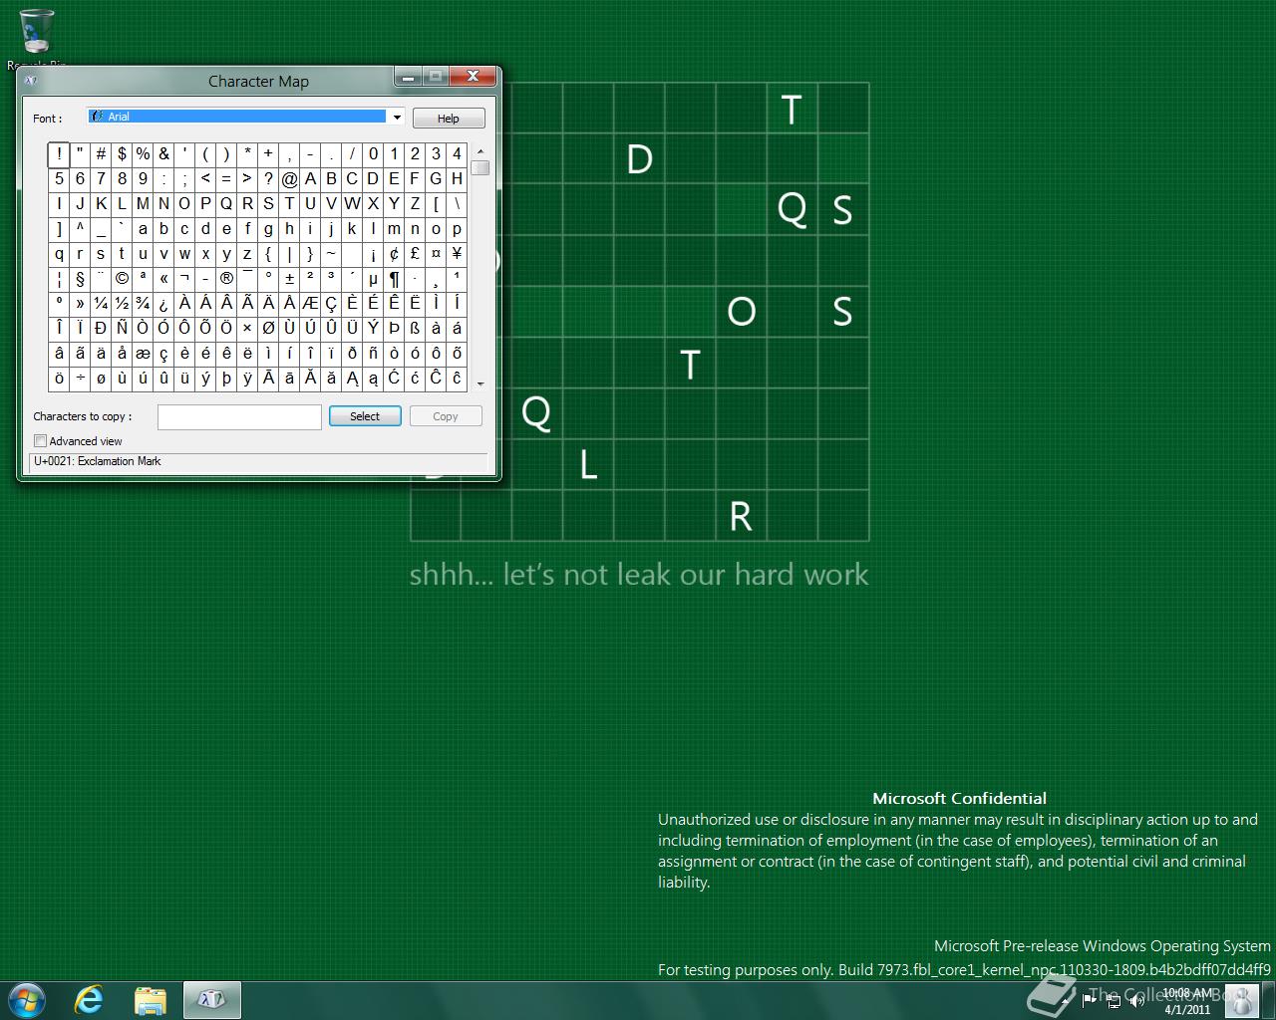Select the $ character cell
Image resolution: width=1276 pixels, height=1020 pixels.
[122, 153]
